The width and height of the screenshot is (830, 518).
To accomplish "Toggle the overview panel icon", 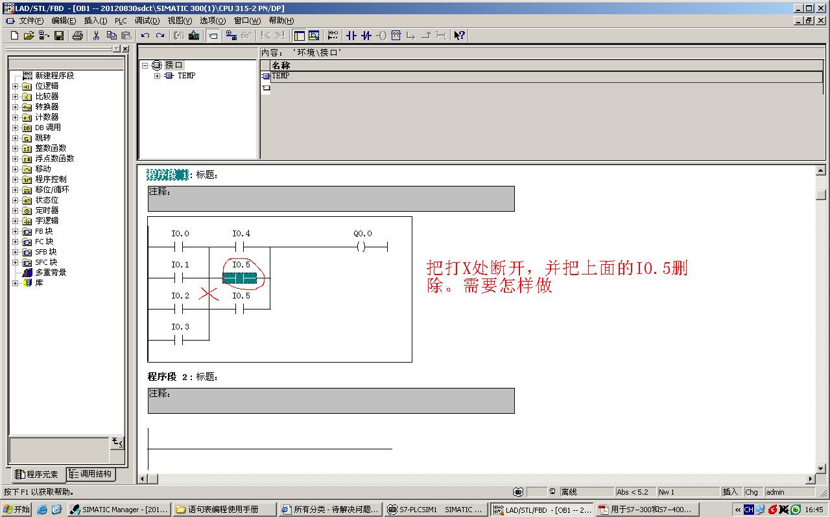I will click(x=299, y=36).
